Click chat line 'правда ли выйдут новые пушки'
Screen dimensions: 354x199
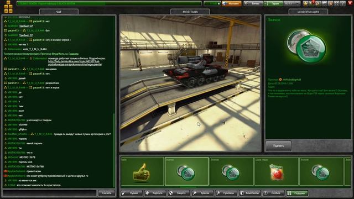[x=82, y=134]
